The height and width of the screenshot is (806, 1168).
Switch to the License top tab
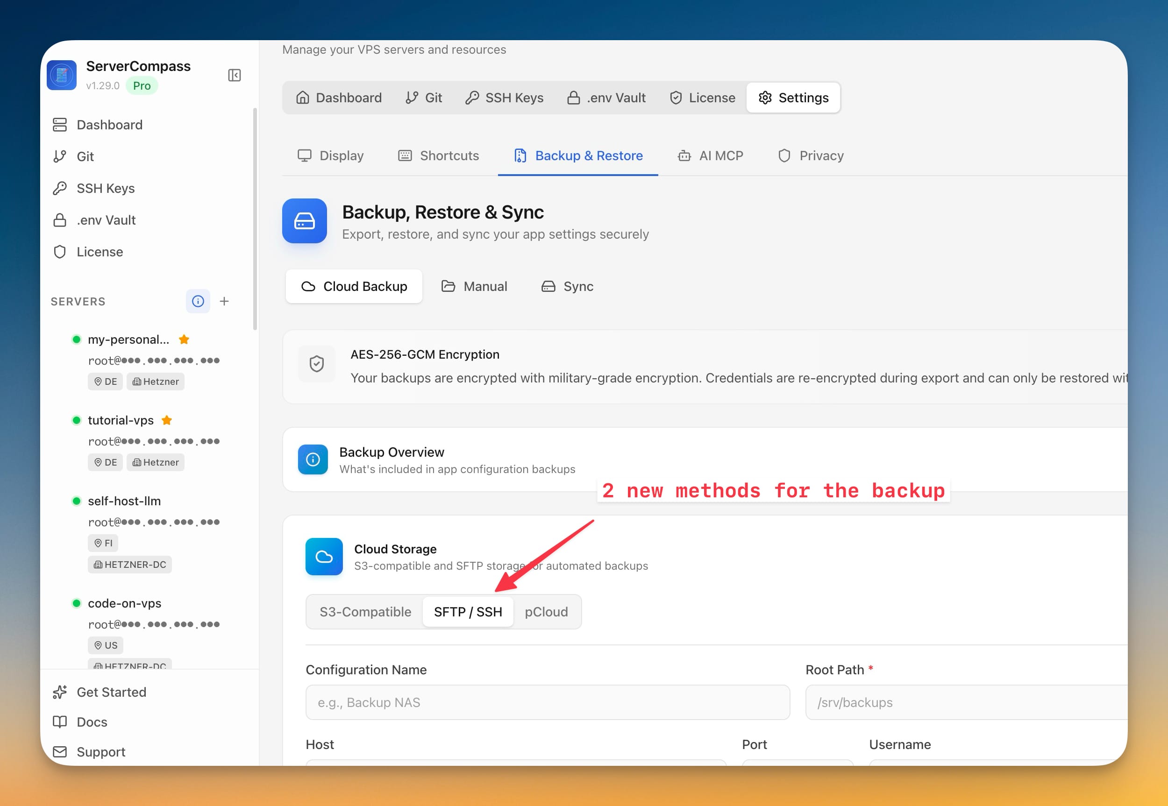[x=702, y=98]
